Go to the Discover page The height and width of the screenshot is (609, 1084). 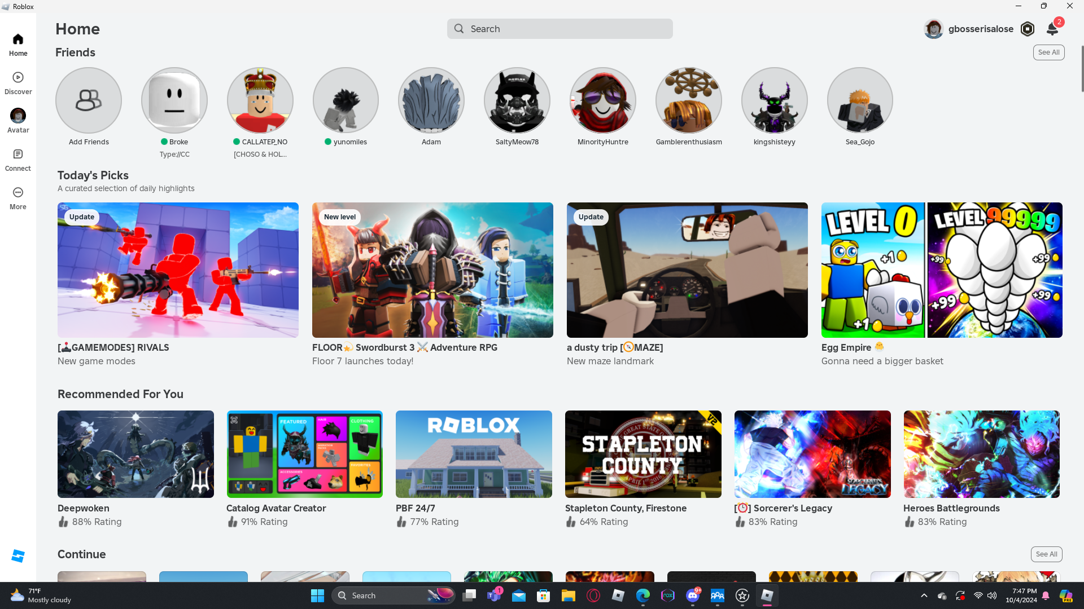[18, 83]
